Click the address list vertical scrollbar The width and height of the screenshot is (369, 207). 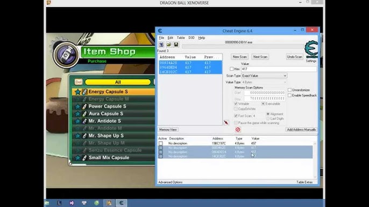click(x=315, y=160)
